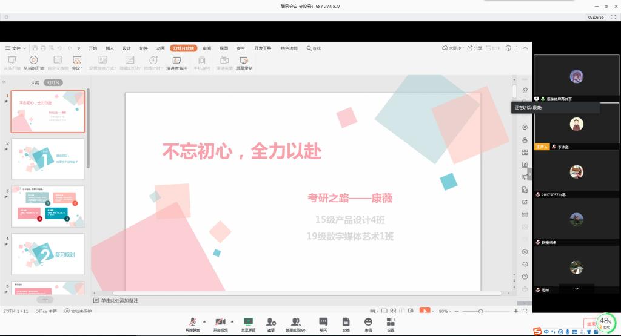Click the fit-to-window icon next to zoom

(x=525, y=312)
